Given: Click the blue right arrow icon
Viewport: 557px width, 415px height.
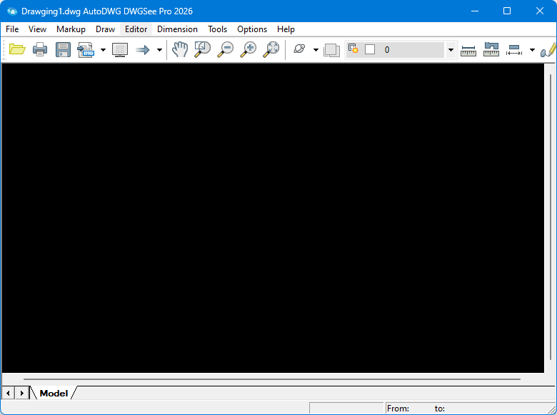Looking at the screenshot, I should point(142,49).
